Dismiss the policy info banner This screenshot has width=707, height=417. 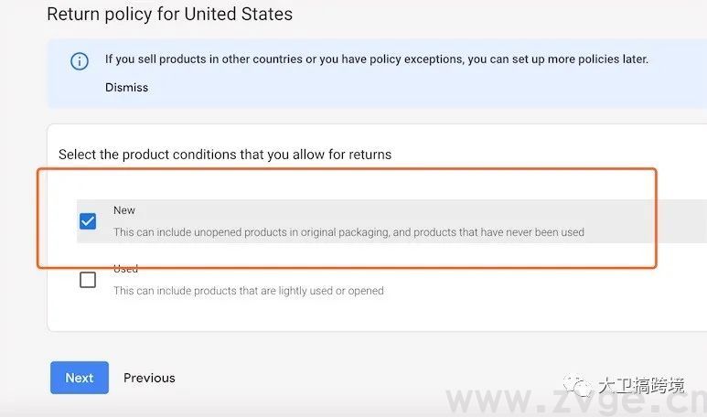tap(126, 88)
